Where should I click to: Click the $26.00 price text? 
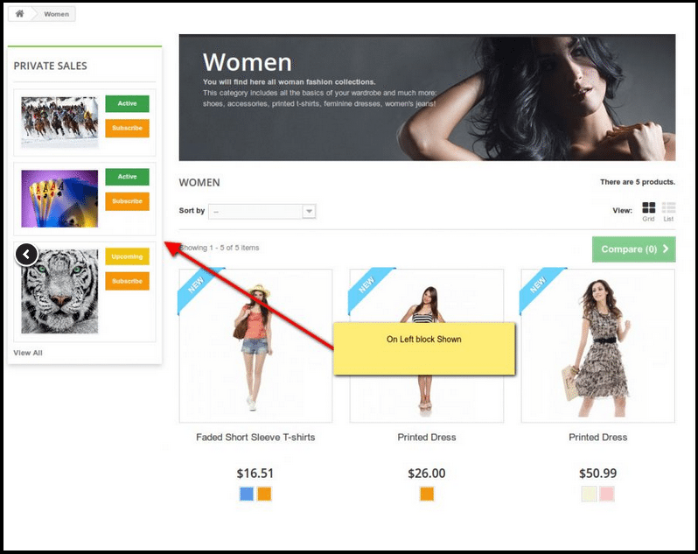[x=427, y=473]
